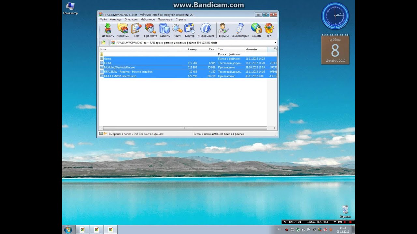The width and height of the screenshot is (417, 234).
Task: Open the Операции menu
Action: point(131,19)
